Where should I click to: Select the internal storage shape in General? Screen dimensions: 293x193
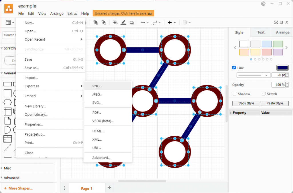pyautogui.click(x=7, y=112)
